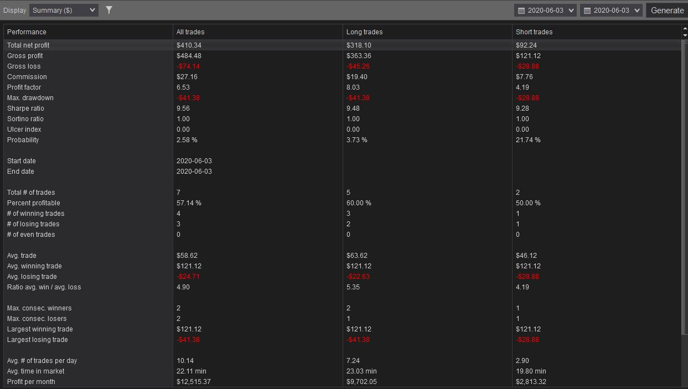Image resolution: width=688 pixels, height=389 pixels.
Task: Select the Probability row label
Action: 23,140
